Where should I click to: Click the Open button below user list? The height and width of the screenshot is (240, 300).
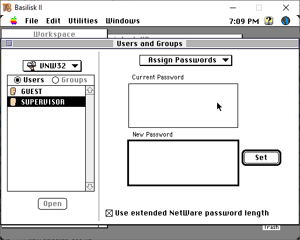tap(53, 204)
